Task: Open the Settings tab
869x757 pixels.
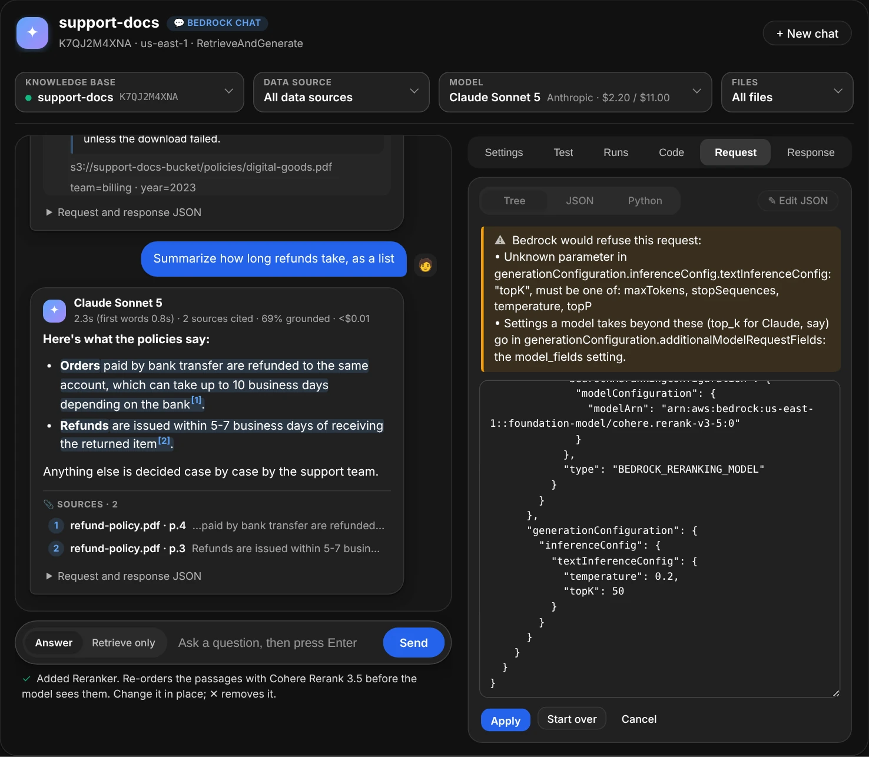Action: (504, 152)
